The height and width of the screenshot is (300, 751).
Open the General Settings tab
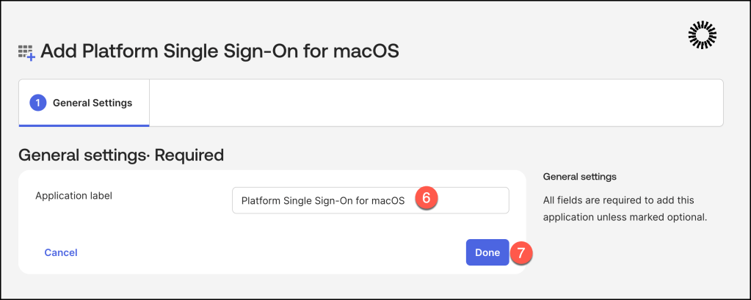(92, 103)
